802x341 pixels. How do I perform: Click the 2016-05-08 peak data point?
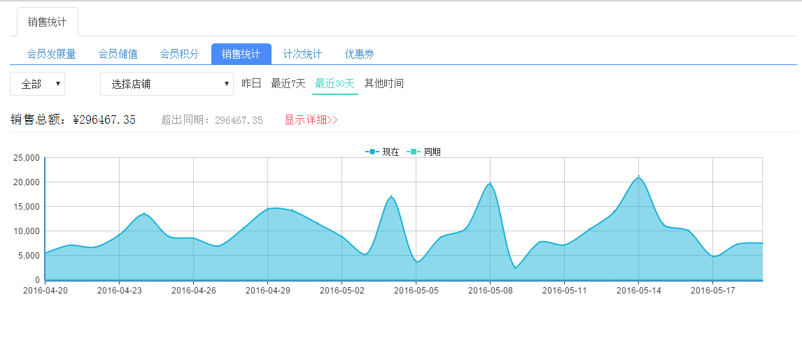(490, 184)
